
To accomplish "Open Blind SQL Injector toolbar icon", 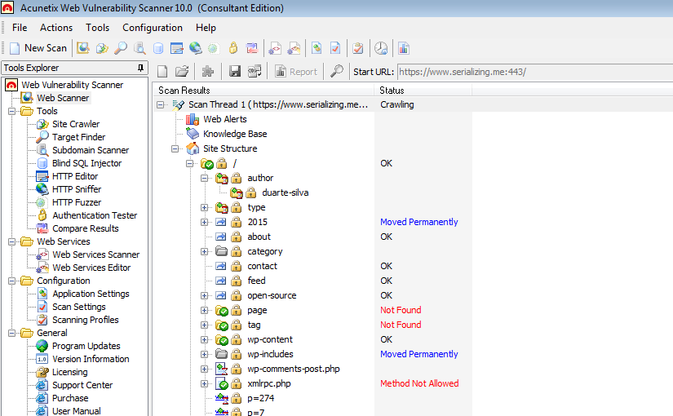I will click(158, 48).
